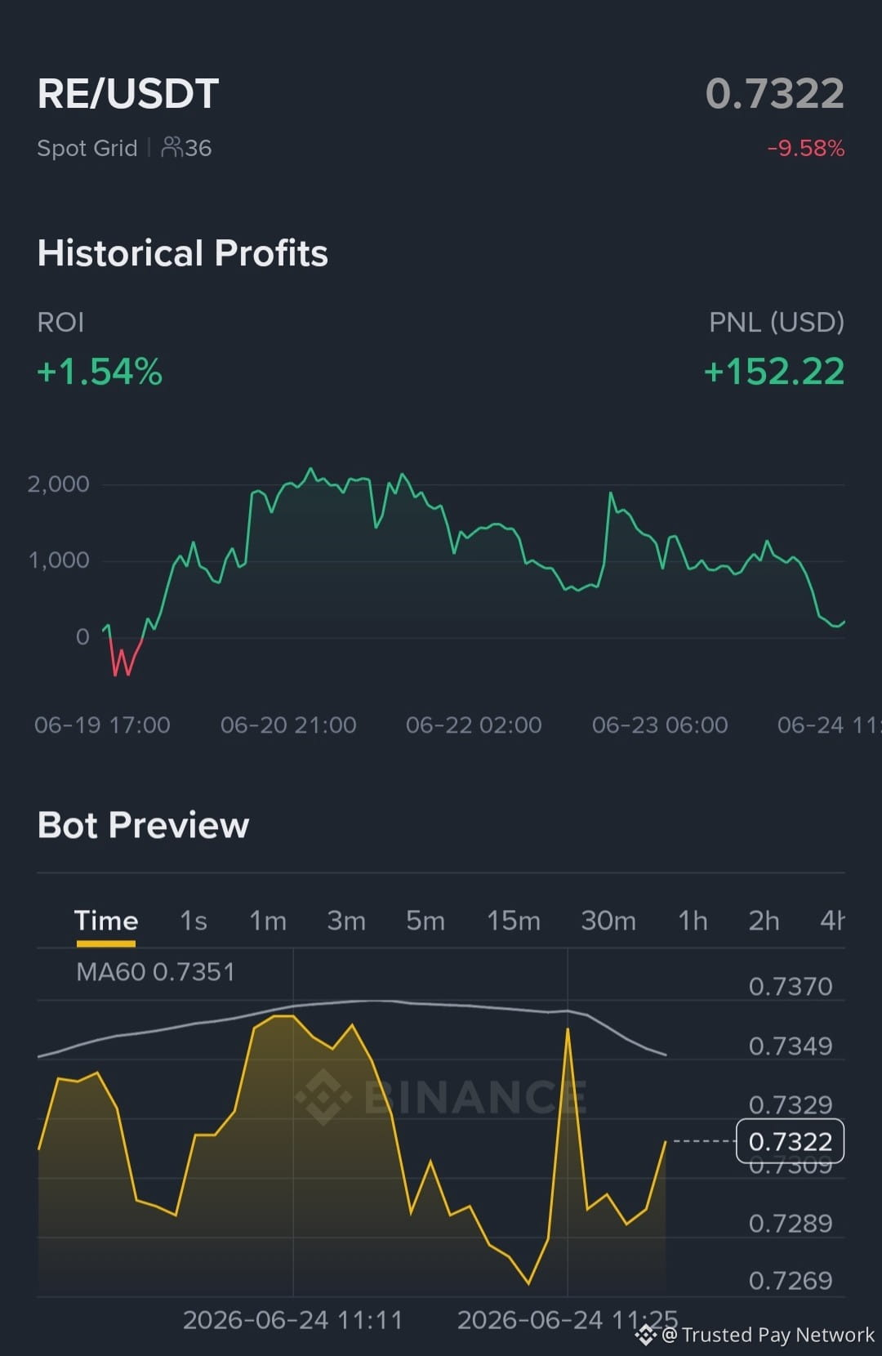Switch chart interval to 30m
The height and width of the screenshot is (1356, 882).
[x=608, y=921]
